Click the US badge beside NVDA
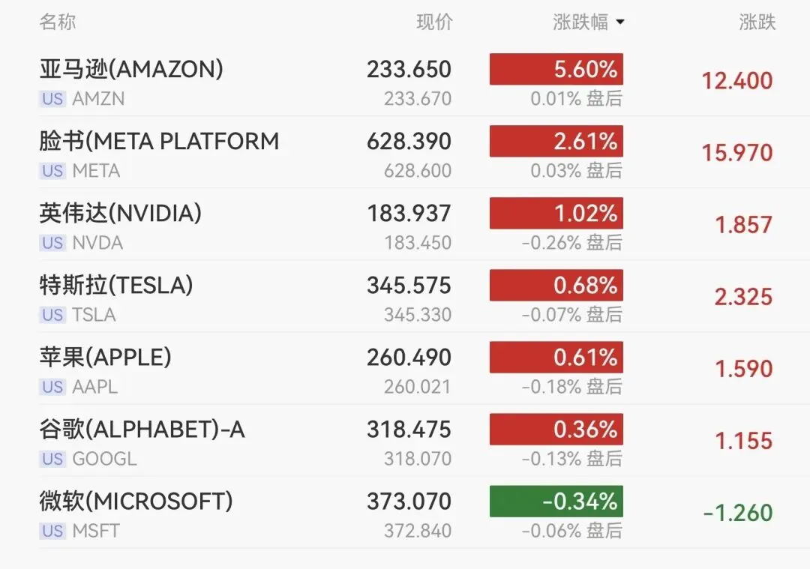 click(52, 243)
